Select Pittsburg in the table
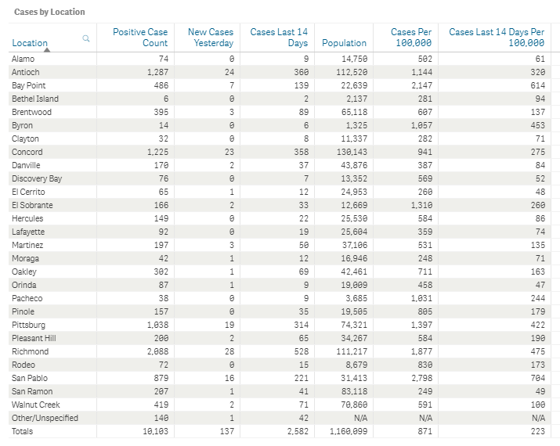 coord(28,325)
